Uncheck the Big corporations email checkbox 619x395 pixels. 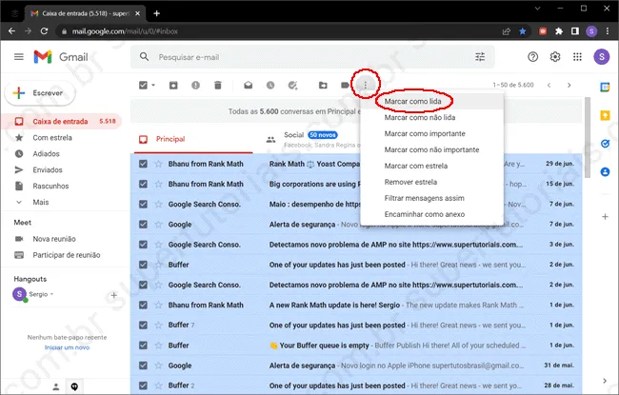coord(143,184)
